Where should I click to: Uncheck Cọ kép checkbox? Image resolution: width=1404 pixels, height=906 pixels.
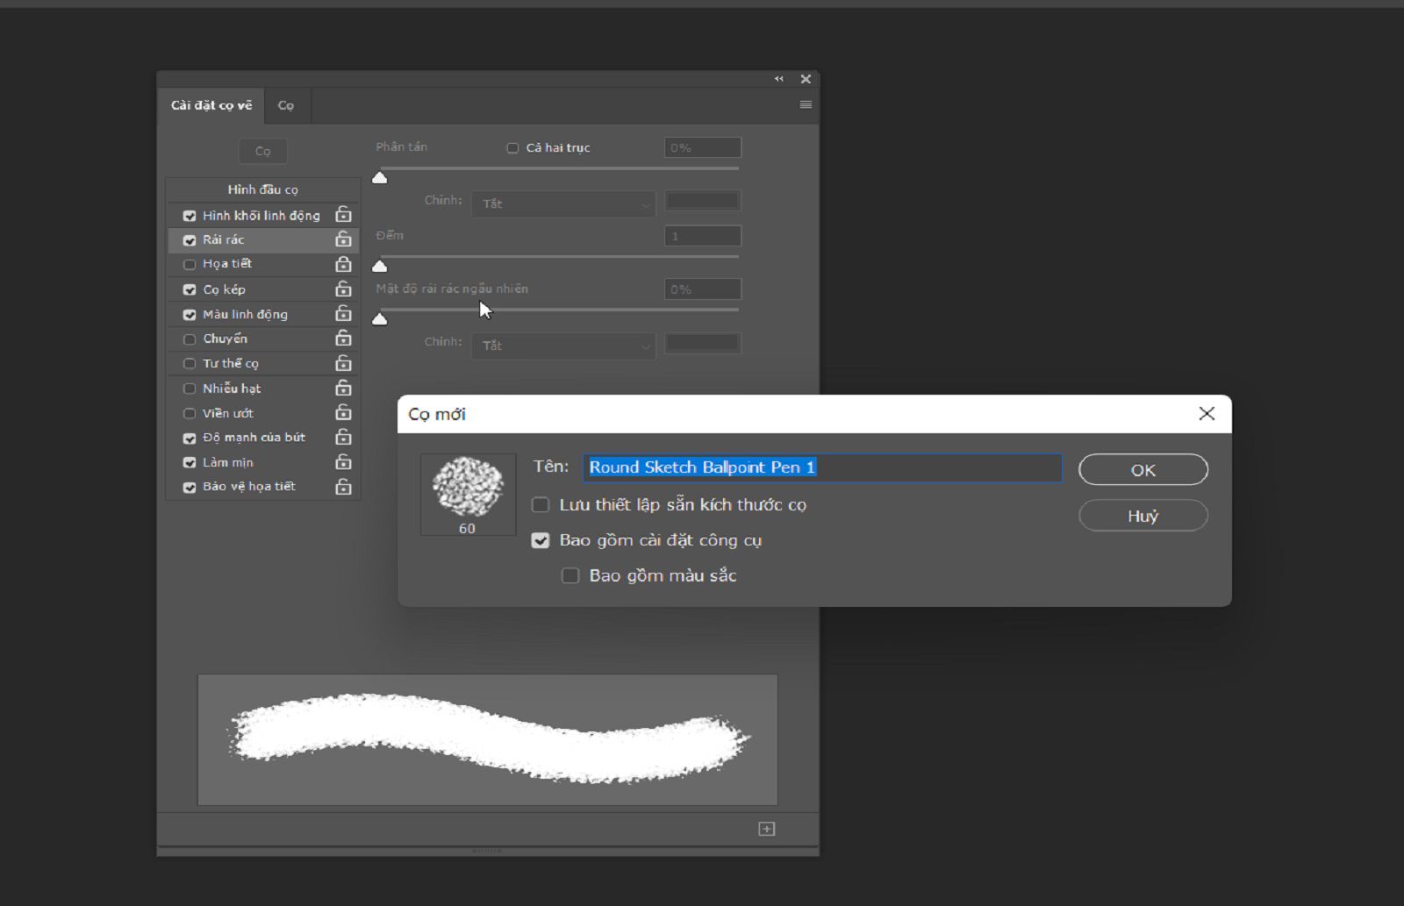click(x=190, y=289)
